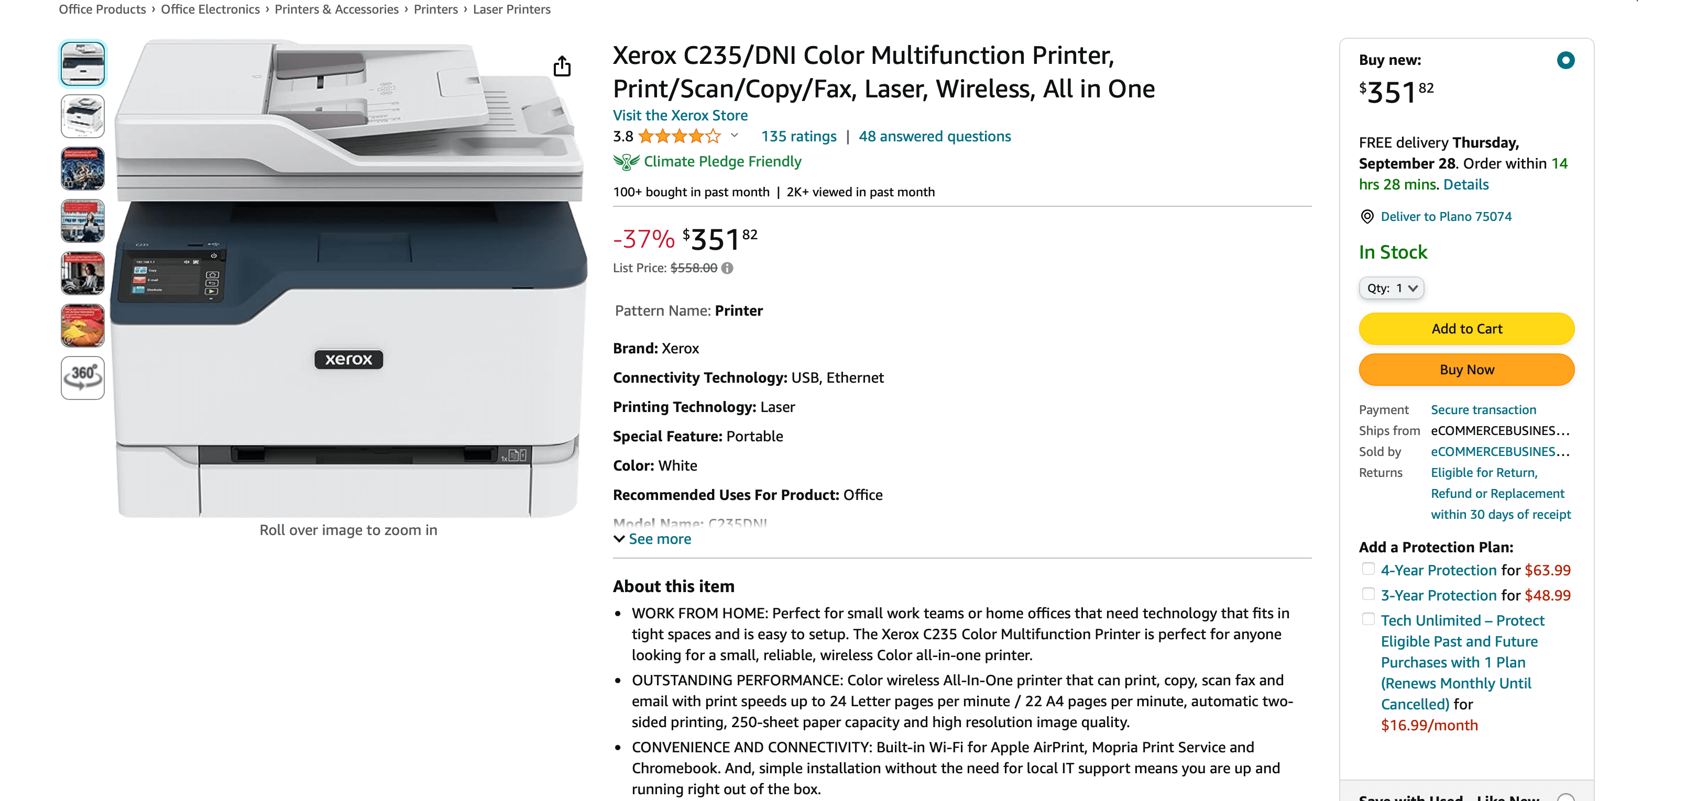1708x801 pixels.
Task: Select the second printer thumbnail image
Action: (x=83, y=116)
